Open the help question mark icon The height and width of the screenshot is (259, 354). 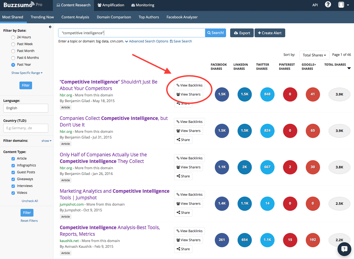328,4
